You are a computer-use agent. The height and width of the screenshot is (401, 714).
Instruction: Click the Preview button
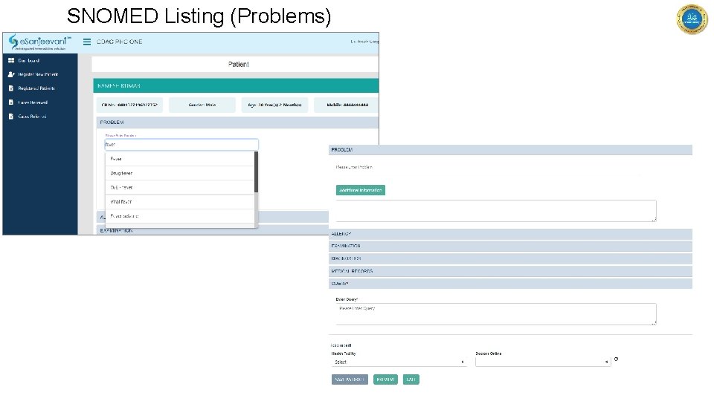(385, 379)
